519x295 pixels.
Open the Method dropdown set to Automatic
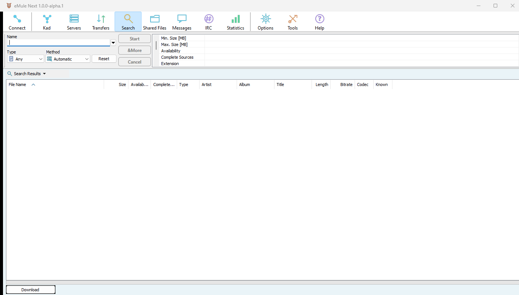point(68,59)
